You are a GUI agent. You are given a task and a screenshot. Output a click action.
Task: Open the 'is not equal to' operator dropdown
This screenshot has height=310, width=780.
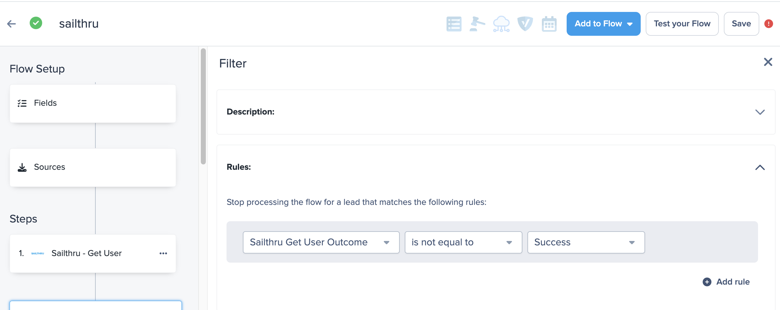pos(463,242)
